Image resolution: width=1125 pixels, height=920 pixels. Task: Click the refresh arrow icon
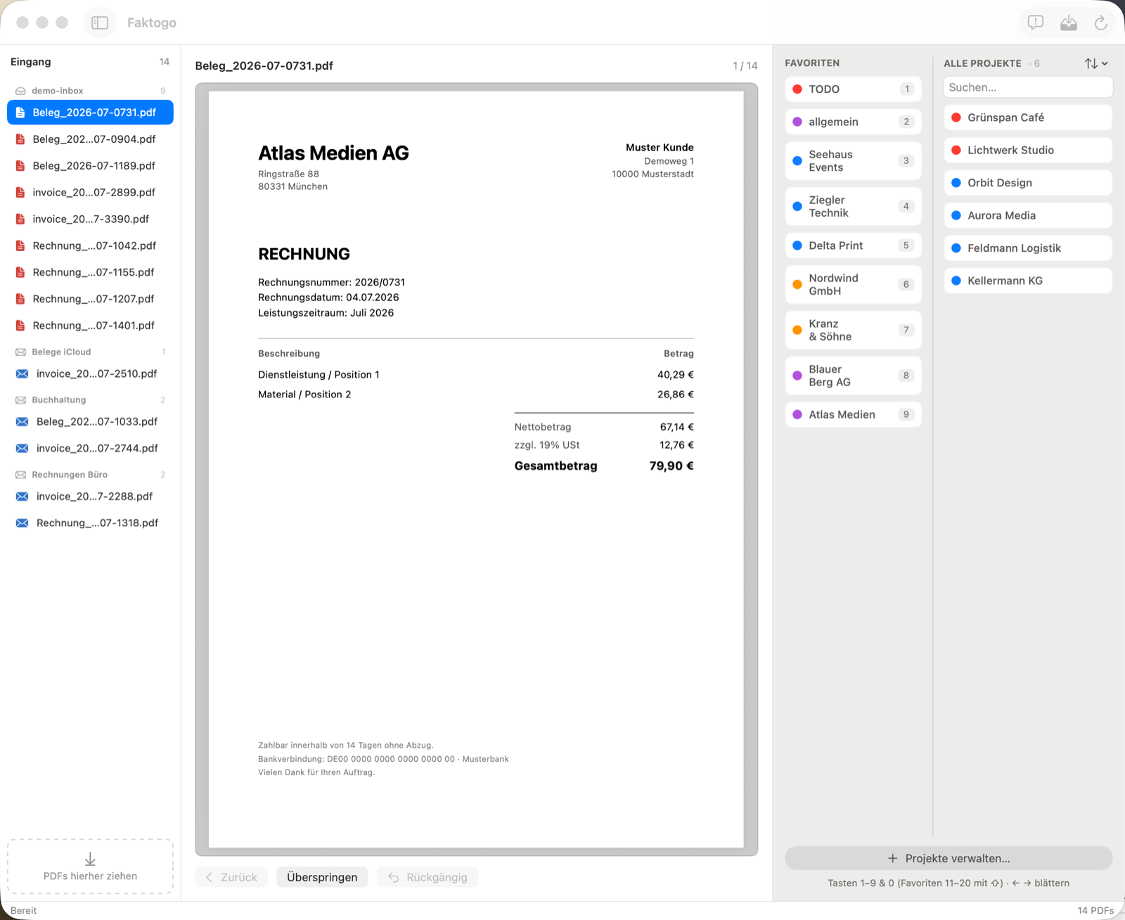click(1100, 23)
